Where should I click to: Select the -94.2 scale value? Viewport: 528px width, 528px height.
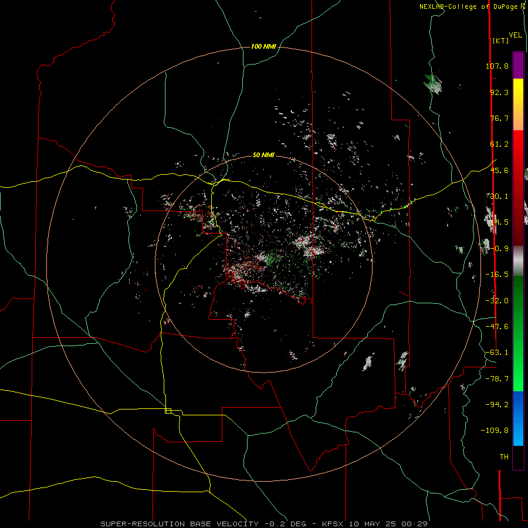click(x=497, y=405)
